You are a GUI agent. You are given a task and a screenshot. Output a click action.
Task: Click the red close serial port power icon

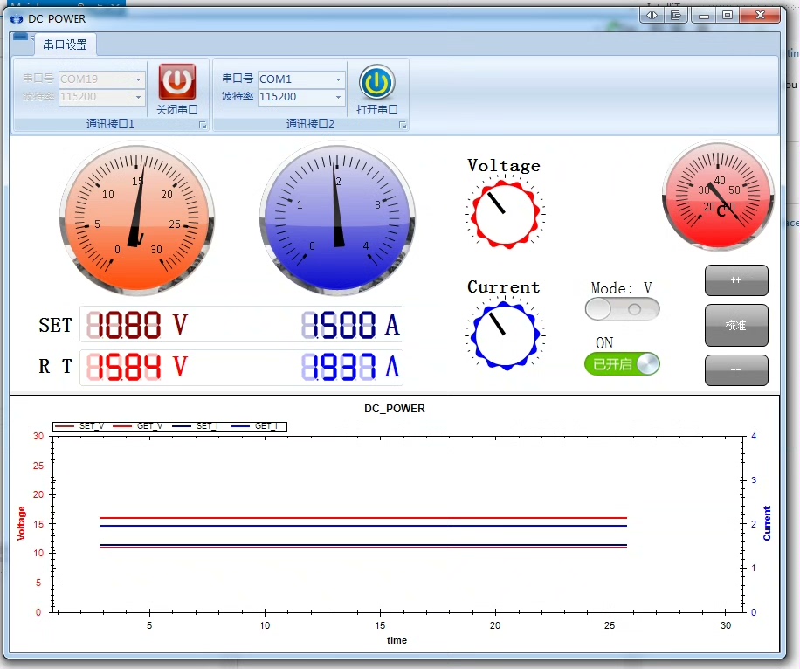(176, 81)
